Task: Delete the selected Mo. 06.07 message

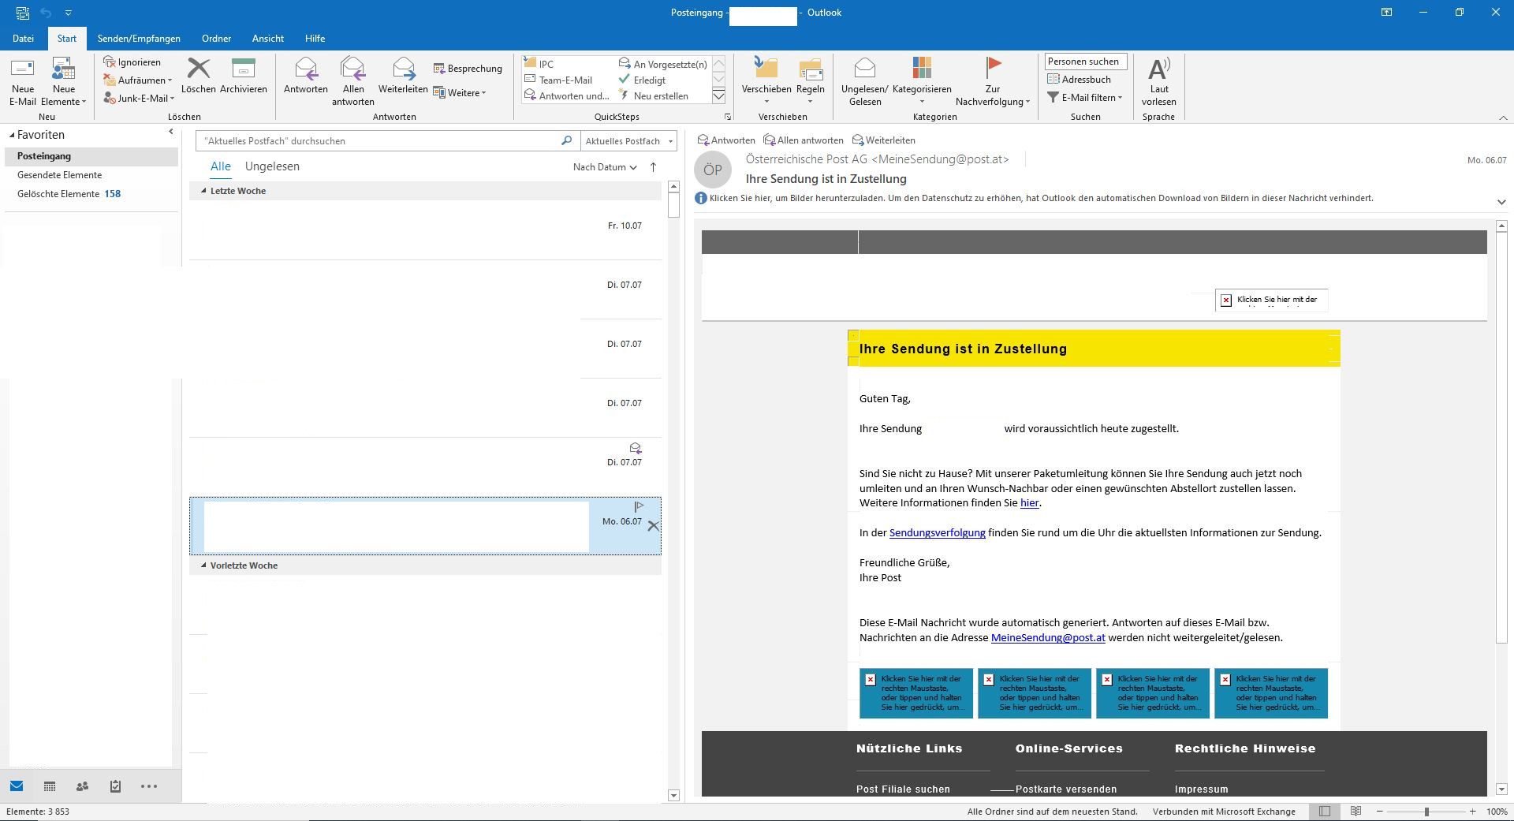Action: point(653,526)
